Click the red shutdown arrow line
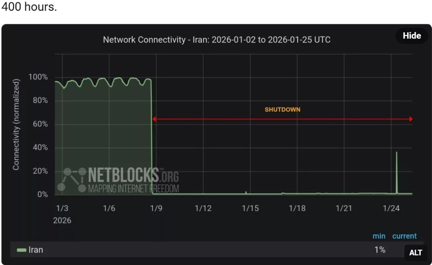 pos(283,119)
